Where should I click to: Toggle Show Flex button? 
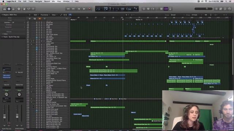65,15
